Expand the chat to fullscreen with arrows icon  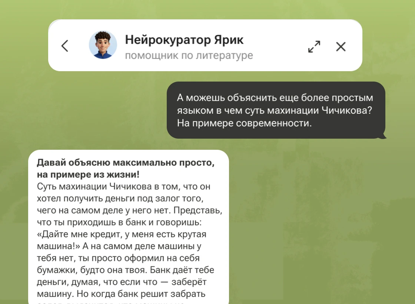[x=314, y=46]
